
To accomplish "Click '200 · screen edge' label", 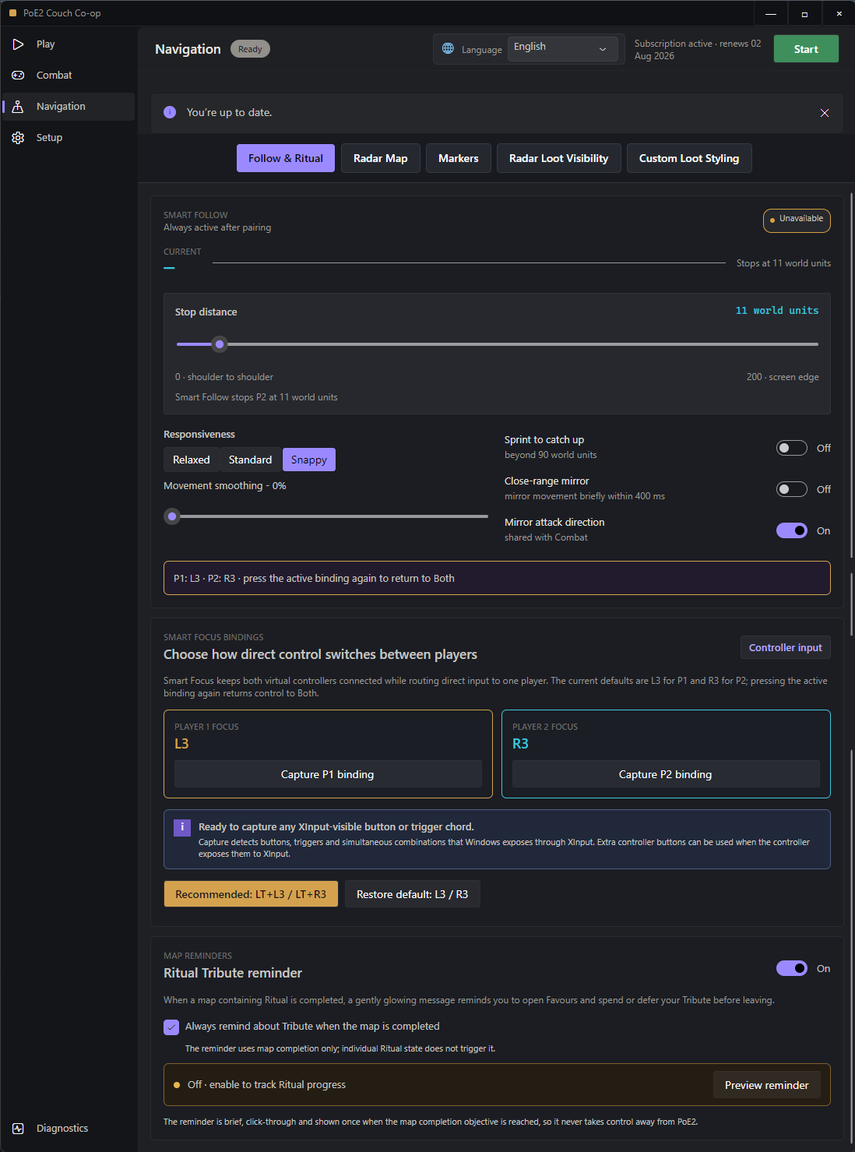I will [x=783, y=377].
